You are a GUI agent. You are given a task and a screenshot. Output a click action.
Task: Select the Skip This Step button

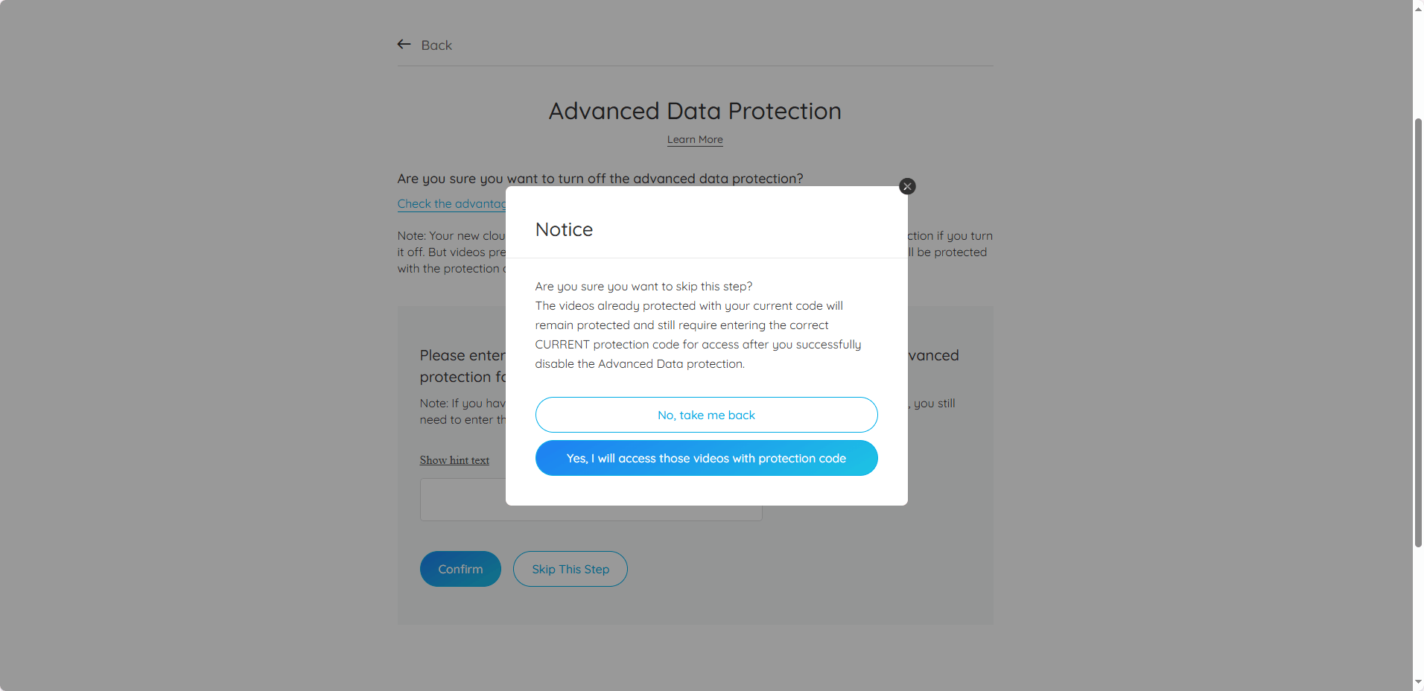[570, 569]
